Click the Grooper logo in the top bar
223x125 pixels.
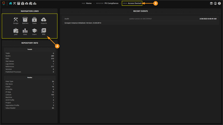[x=4, y=3]
